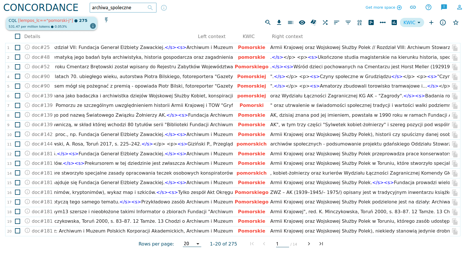Image resolution: width=465 pixels, height=253 pixels.
Task: Click KWIC word 'pomorskich' in line 11
Action: pos(252,144)
